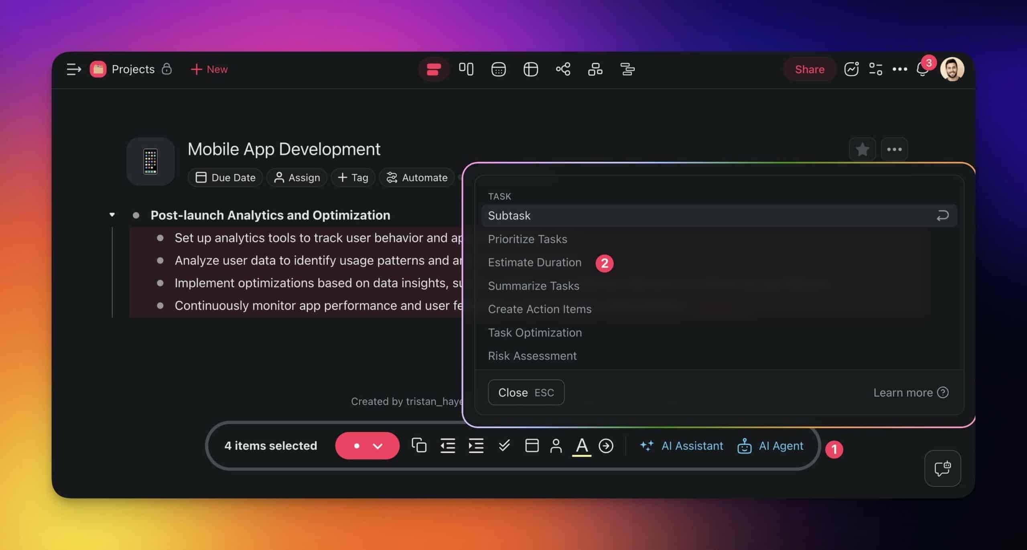Collapse Post-launch Analytics and Optimization item
Viewport: 1027px width, 550px height.
[112, 215]
